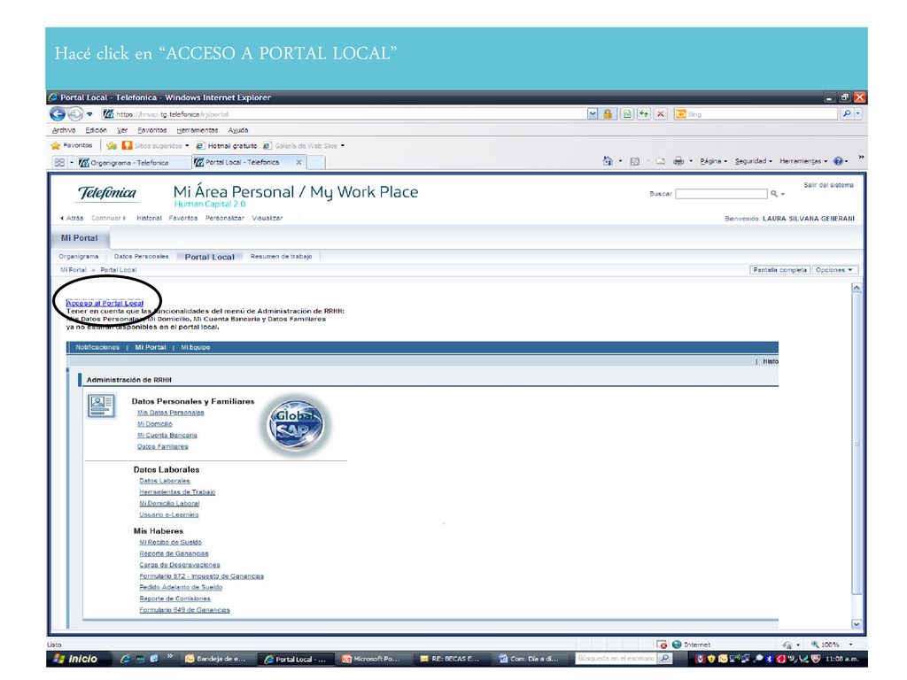Open Mi Recibo de Sueldo link
Image resolution: width=907 pixels, height=680 pixels.
(x=170, y=543)
